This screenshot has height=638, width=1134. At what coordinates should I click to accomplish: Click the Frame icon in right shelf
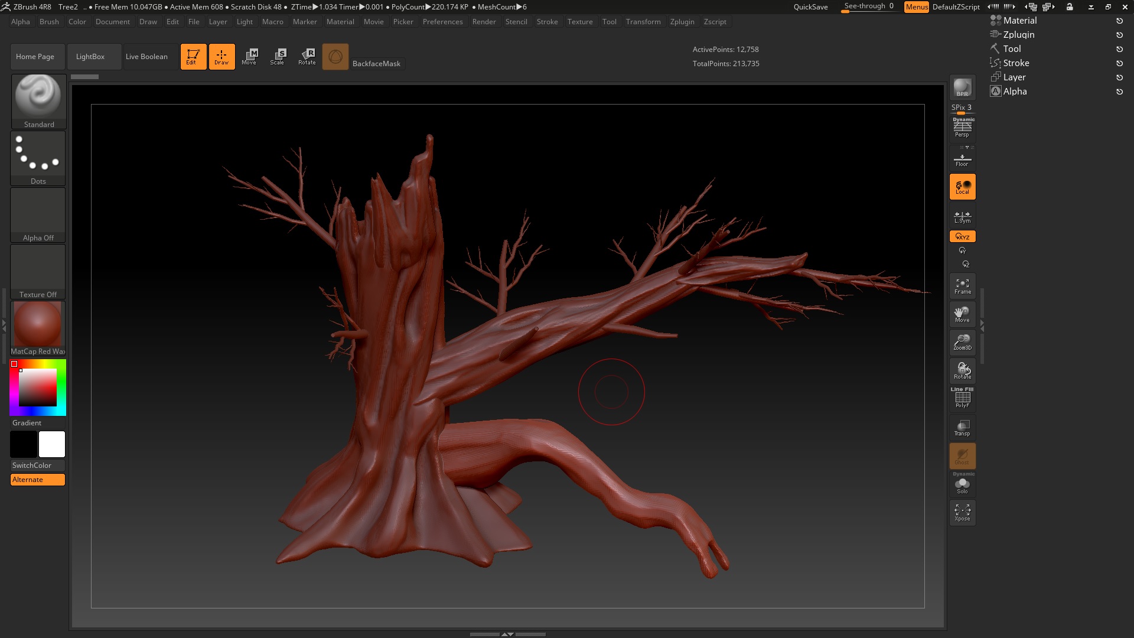coord(962,286)
